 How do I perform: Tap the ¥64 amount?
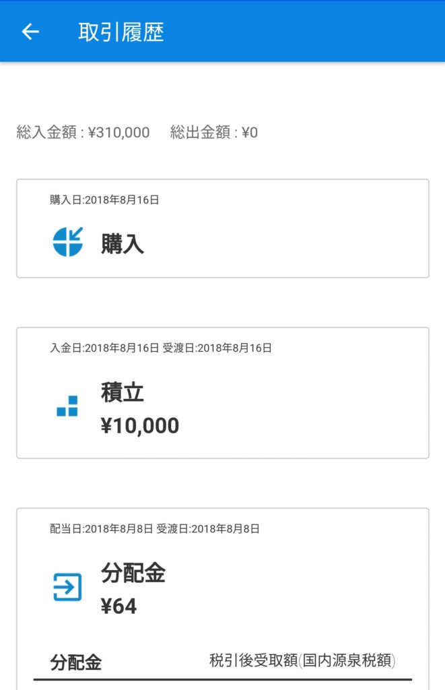coord(118,606)
